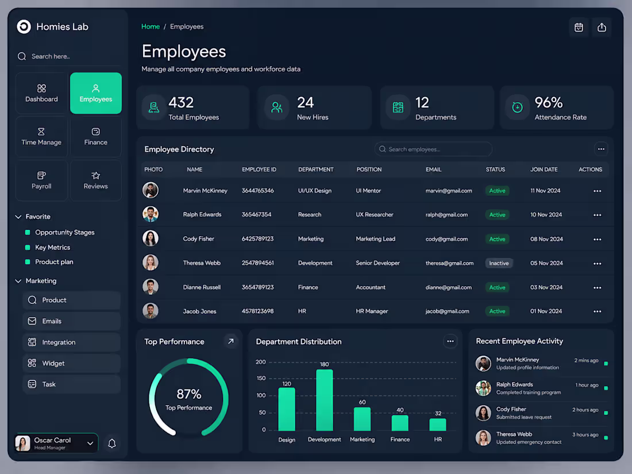Click employee ID 6425789123
Viewport: 632px width, 474px height.
tap(257, 239)
